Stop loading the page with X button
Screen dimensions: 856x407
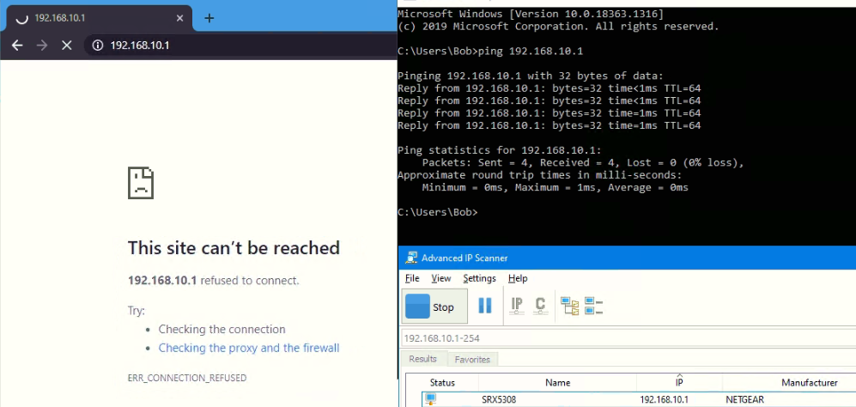66,45
